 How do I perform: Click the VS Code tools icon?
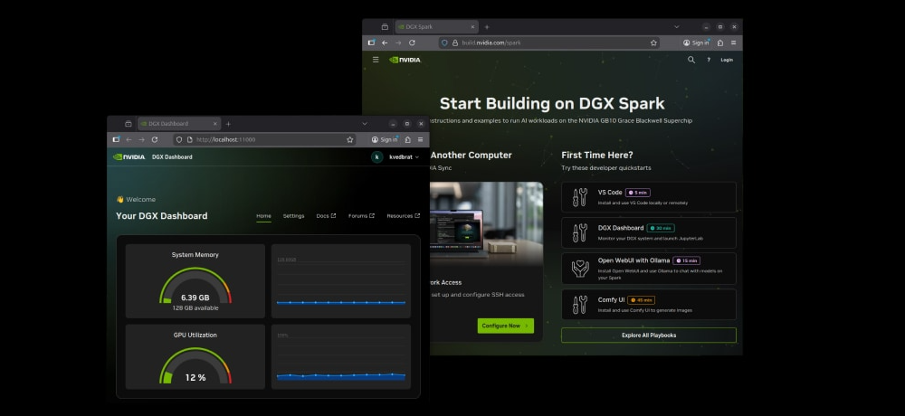pos(579,197)
